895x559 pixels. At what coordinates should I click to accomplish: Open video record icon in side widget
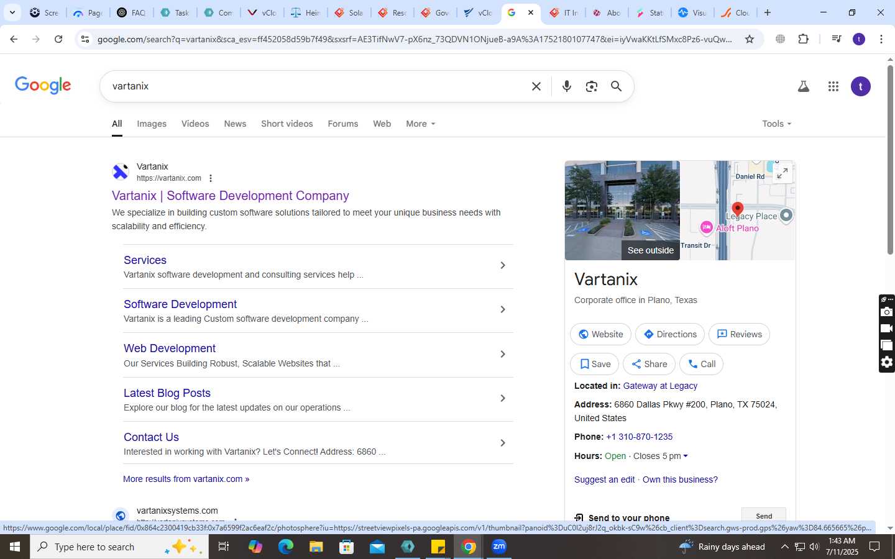tap(887, 329)
